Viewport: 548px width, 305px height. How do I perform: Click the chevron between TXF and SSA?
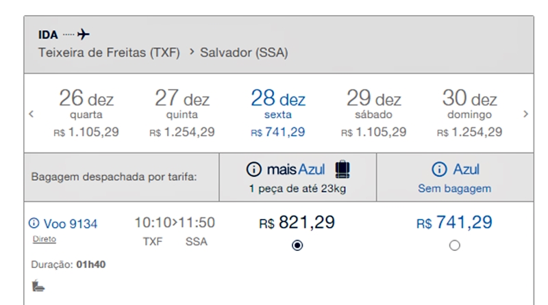tap(192, 52)
